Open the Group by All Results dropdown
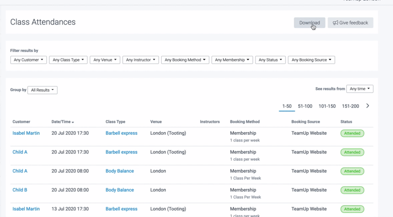 [x=42, y=90]
